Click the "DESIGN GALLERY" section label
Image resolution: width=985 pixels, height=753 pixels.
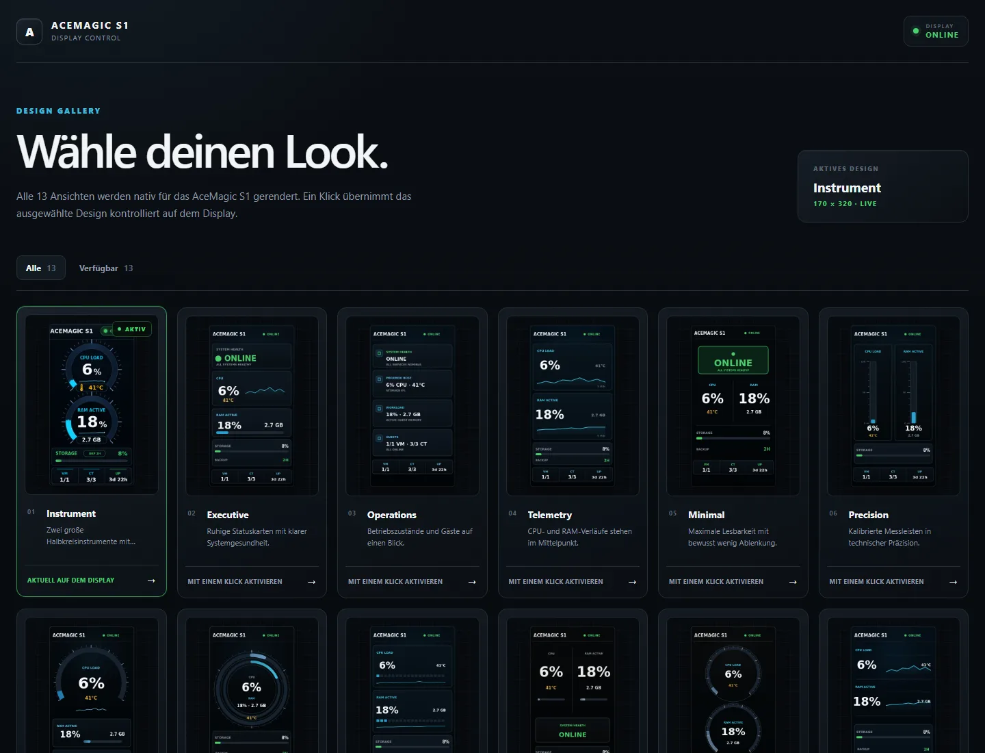tap(58, 111)
